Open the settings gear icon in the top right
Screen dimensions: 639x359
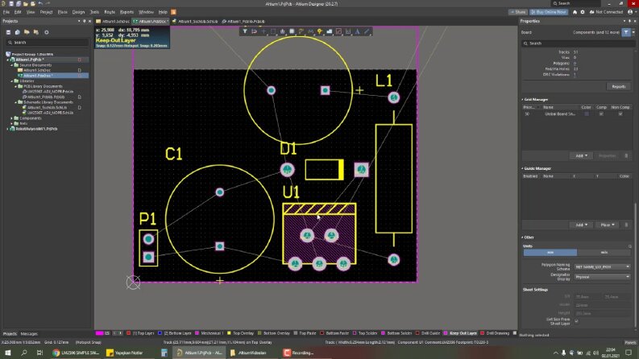click(583, 12)
